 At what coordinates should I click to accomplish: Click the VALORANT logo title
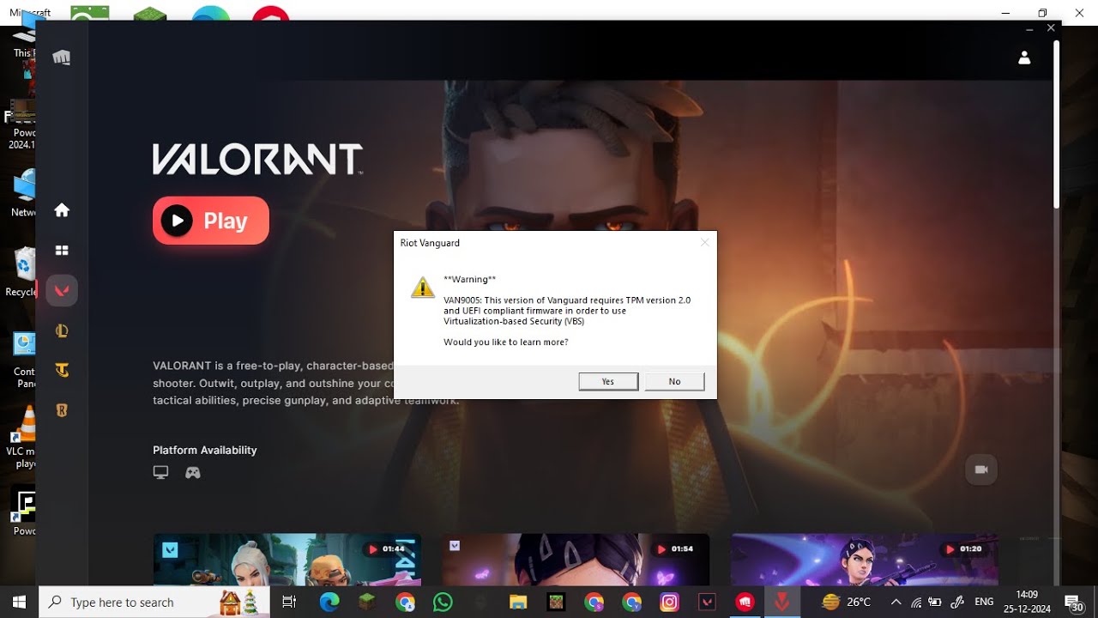click(x=257, y=160)
